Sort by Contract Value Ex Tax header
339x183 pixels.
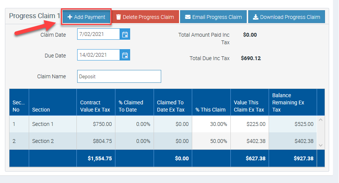pyautogui.click(x=96, y=106)
